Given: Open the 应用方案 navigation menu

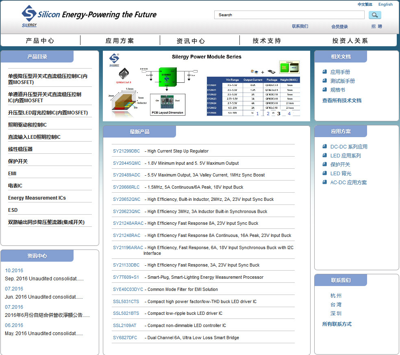Looking at the screenshot, I should [120, 41].
